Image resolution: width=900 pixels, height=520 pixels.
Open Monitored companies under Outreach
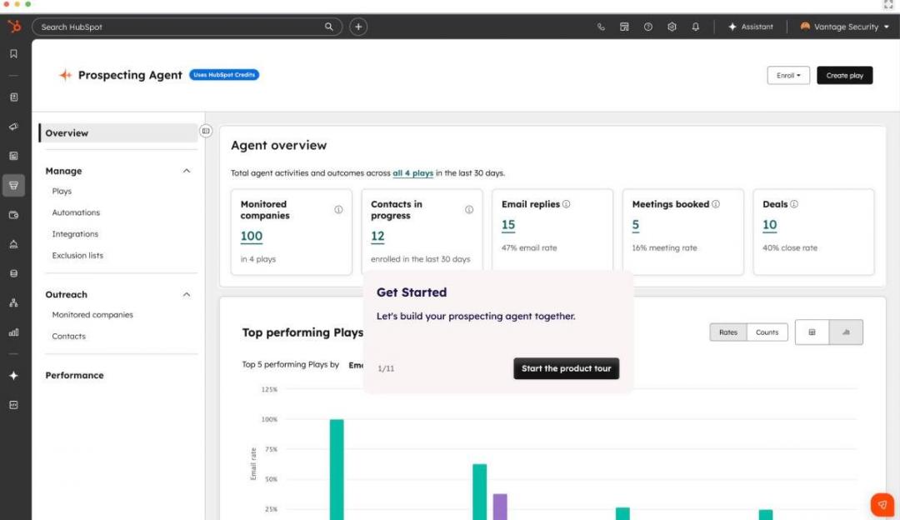[92, 314]
